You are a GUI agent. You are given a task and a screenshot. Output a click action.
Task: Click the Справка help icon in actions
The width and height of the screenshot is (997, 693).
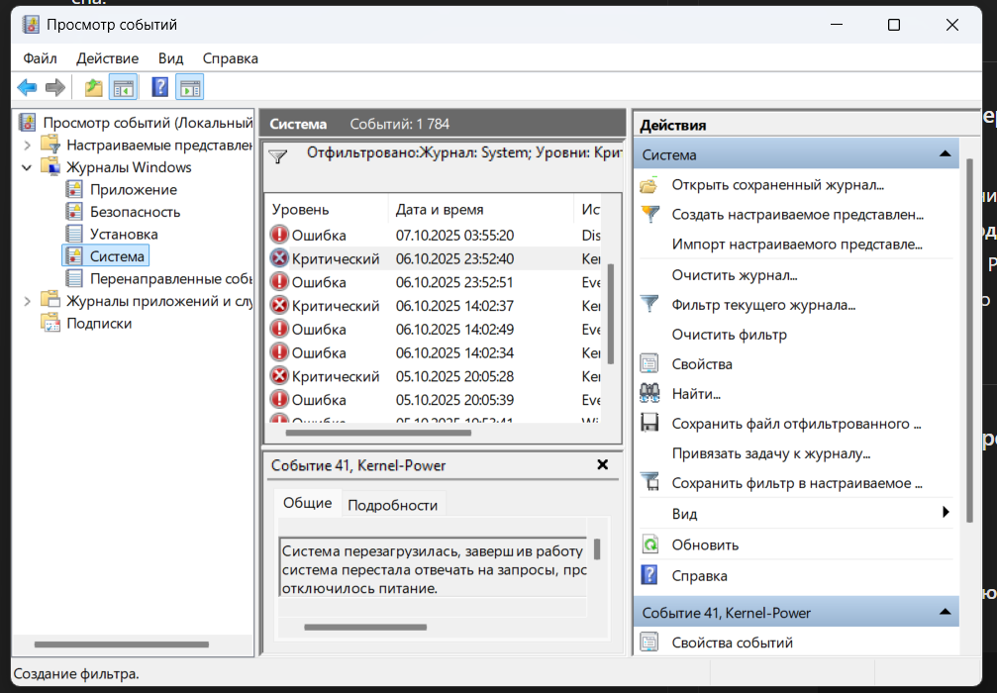(x=649, y=575)
